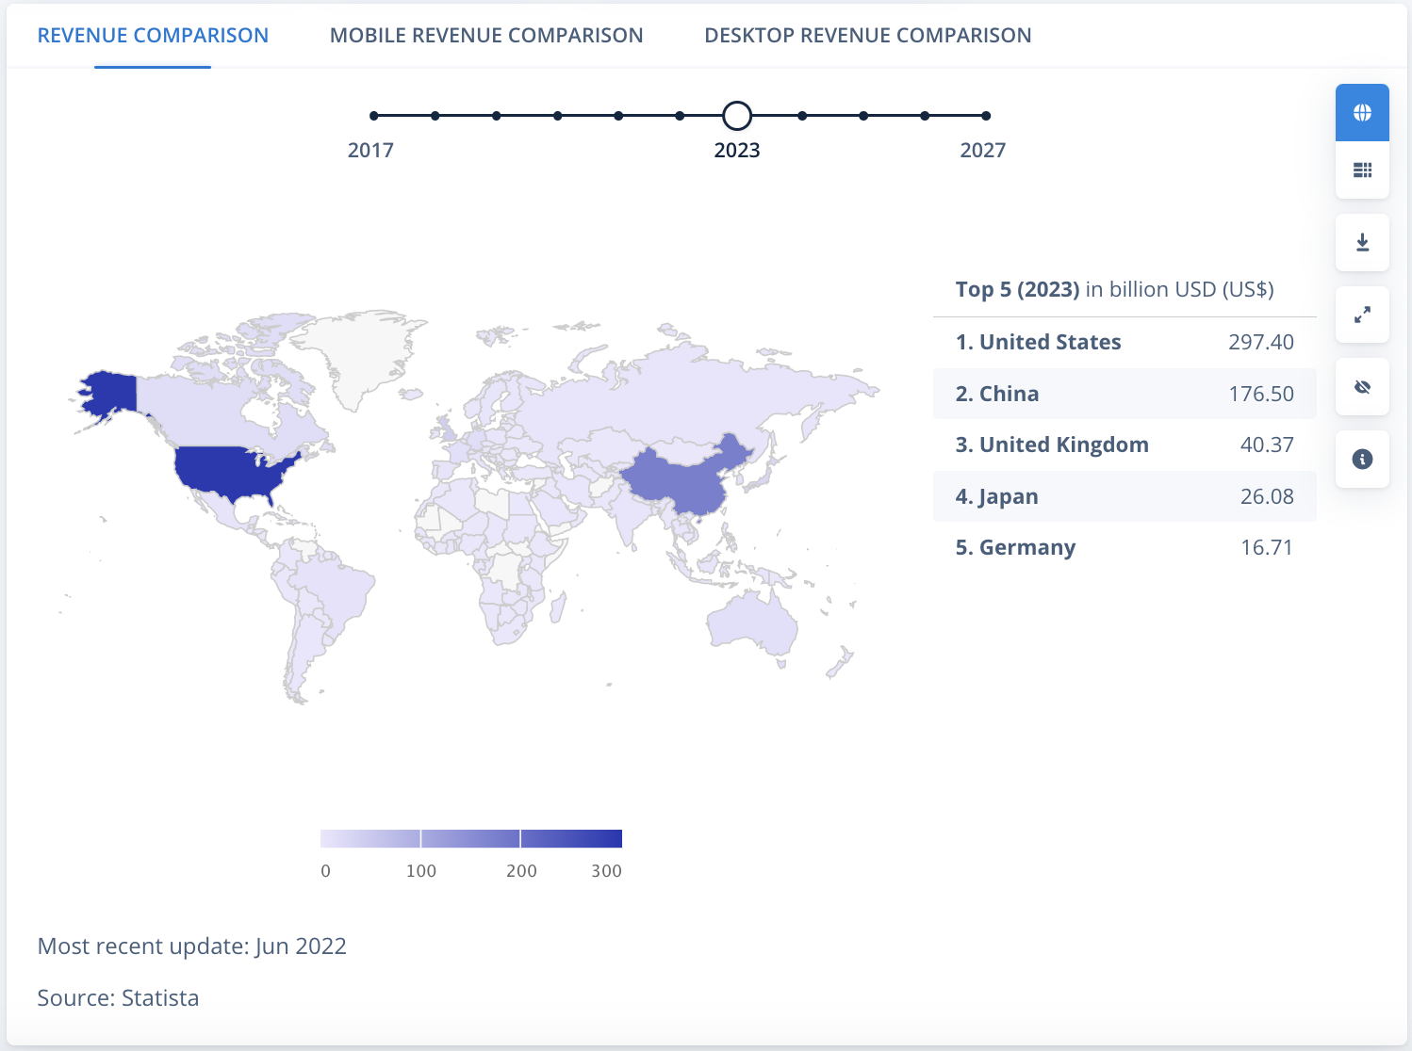1412x1051 pixels.
Task: Click the color legend scale bar
Action: [x=471, y=838]
